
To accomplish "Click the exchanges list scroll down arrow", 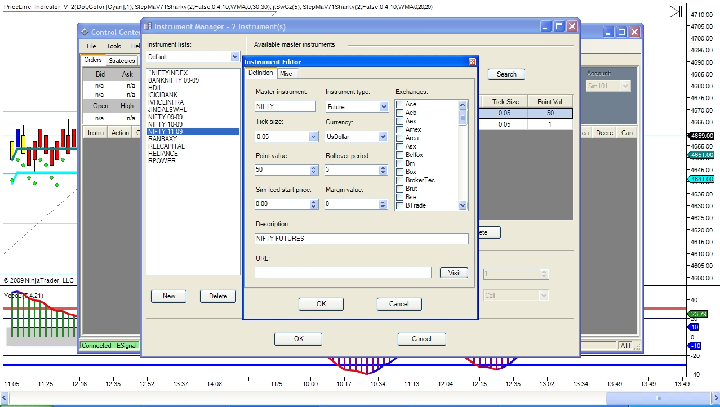I will 463,206.
